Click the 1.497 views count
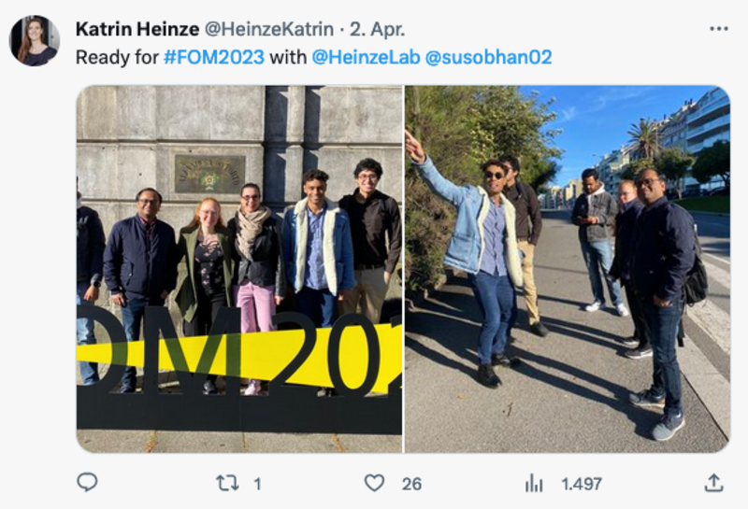Image resolution: width=748 pixels, height=509 pixels. click(582, 484)
